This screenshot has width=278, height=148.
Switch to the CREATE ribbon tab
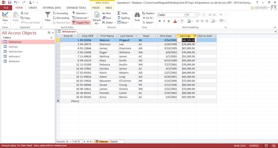(x=33, y=8)
